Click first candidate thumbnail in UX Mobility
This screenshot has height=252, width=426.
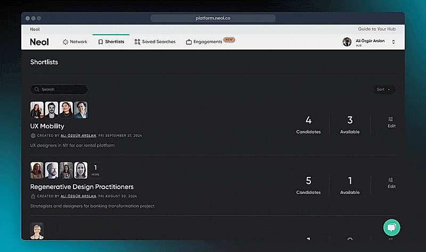[37, 110]
